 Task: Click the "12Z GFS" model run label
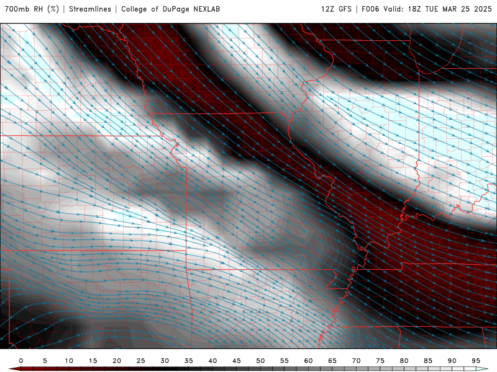(x=336, y=9)
